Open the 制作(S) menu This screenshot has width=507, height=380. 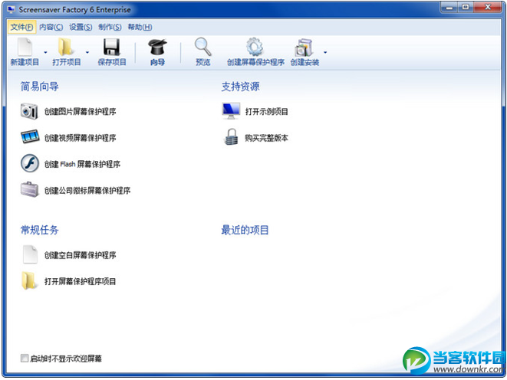[x=110, y=27]
